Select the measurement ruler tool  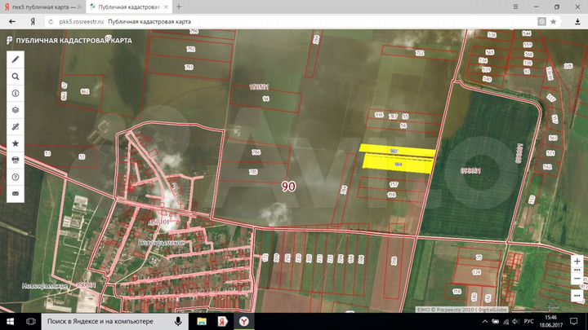[x=15, y=126]
